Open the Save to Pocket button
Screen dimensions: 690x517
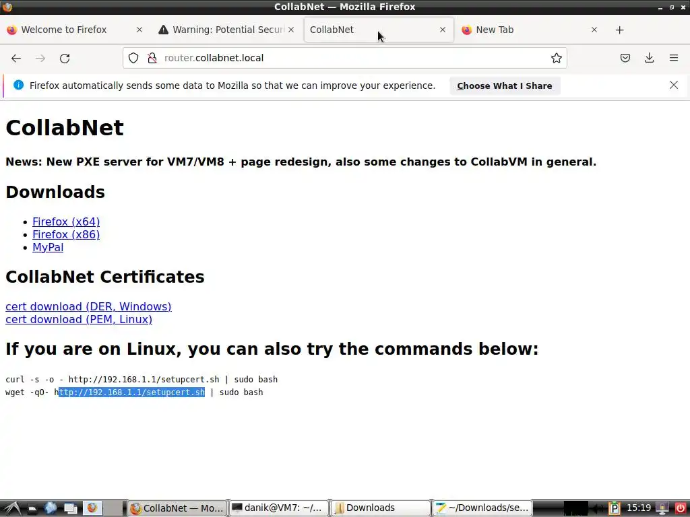625,58
